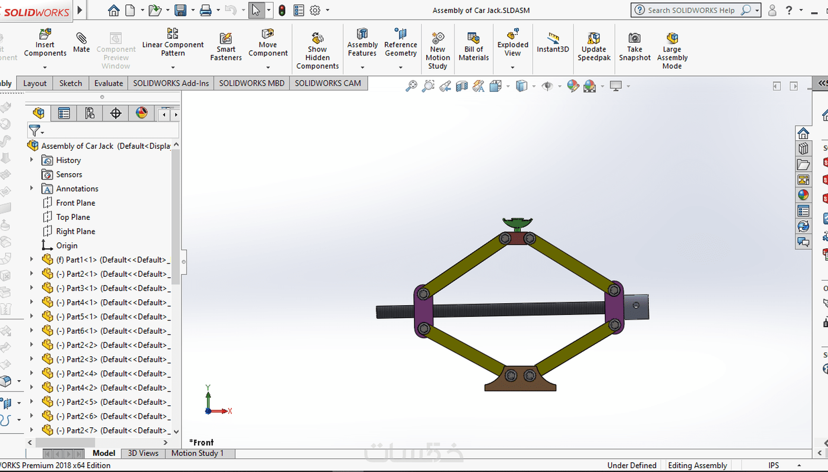Switch to 3D Views tab
Image resolution: width=828 pixels, height=472 pixels.
pos(143,453)
